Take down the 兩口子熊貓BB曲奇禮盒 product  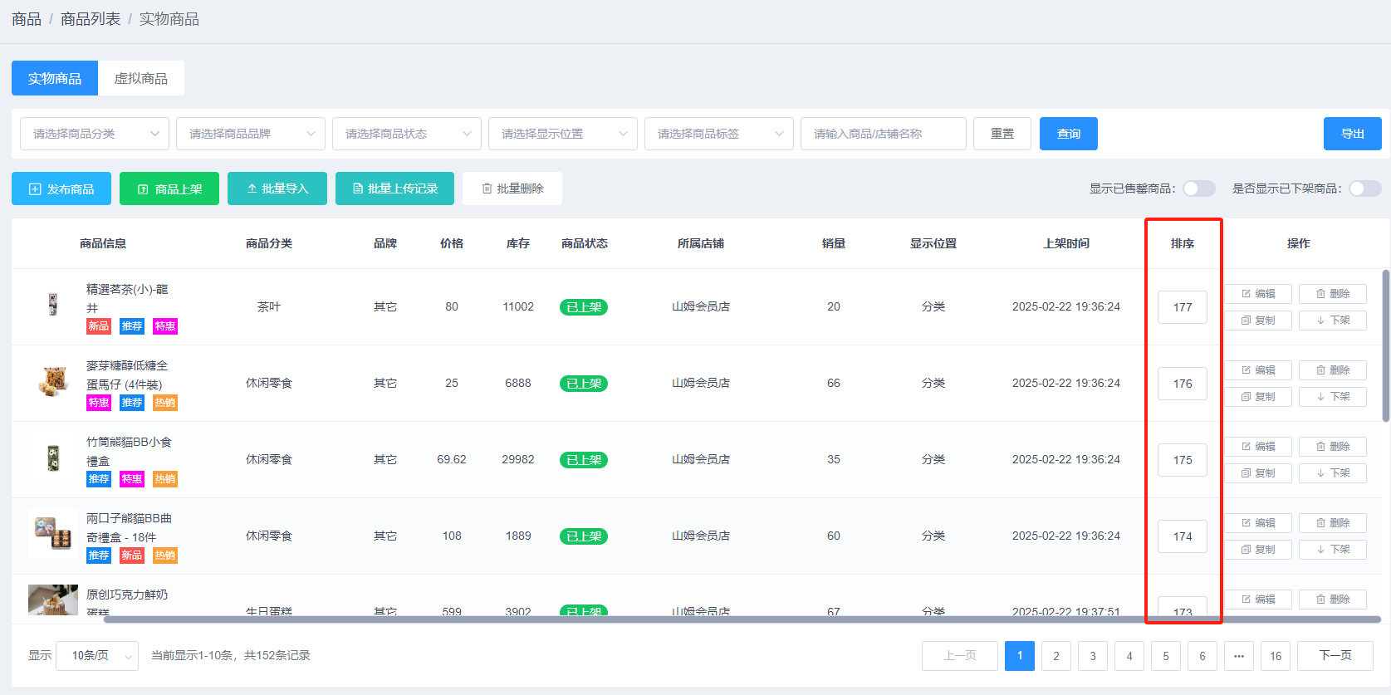pyautogui.click(x=1332, y=550)
